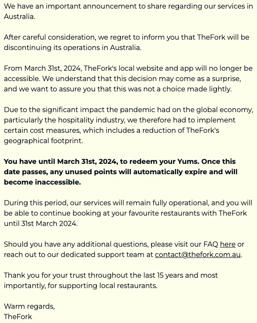
Task: Click the 'Thank you for your trust' paragraph
Action: 111,280
